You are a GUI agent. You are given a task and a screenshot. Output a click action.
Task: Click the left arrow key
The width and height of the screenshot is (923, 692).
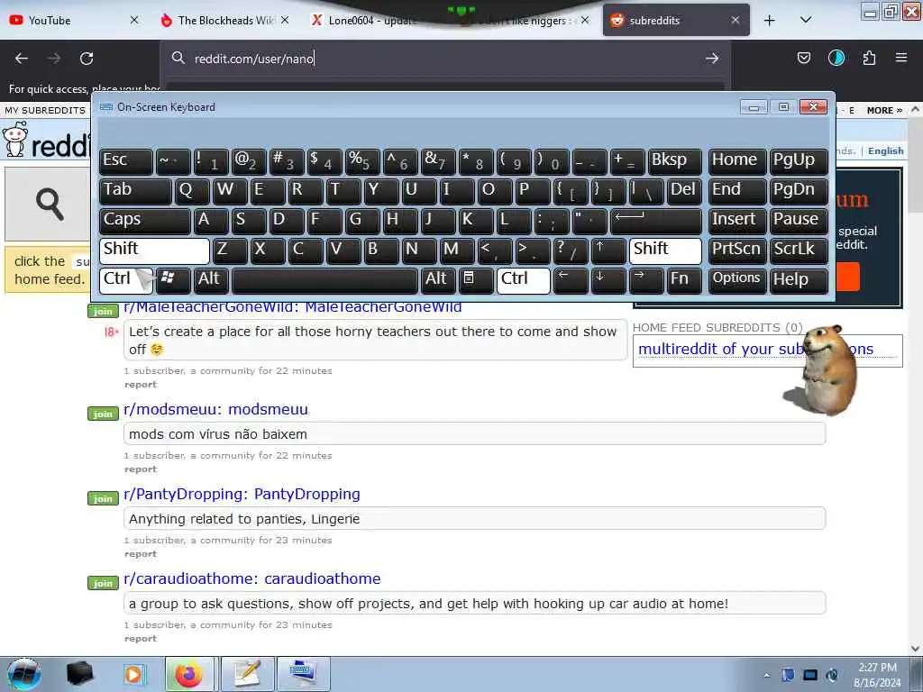(x=571, y=280)
